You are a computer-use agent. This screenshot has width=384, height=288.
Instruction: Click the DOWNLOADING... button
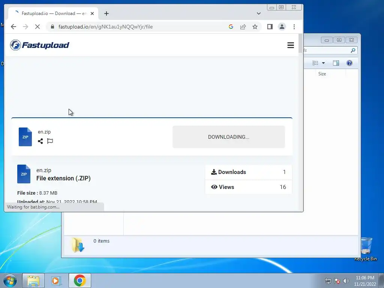[x=229, y=137]
